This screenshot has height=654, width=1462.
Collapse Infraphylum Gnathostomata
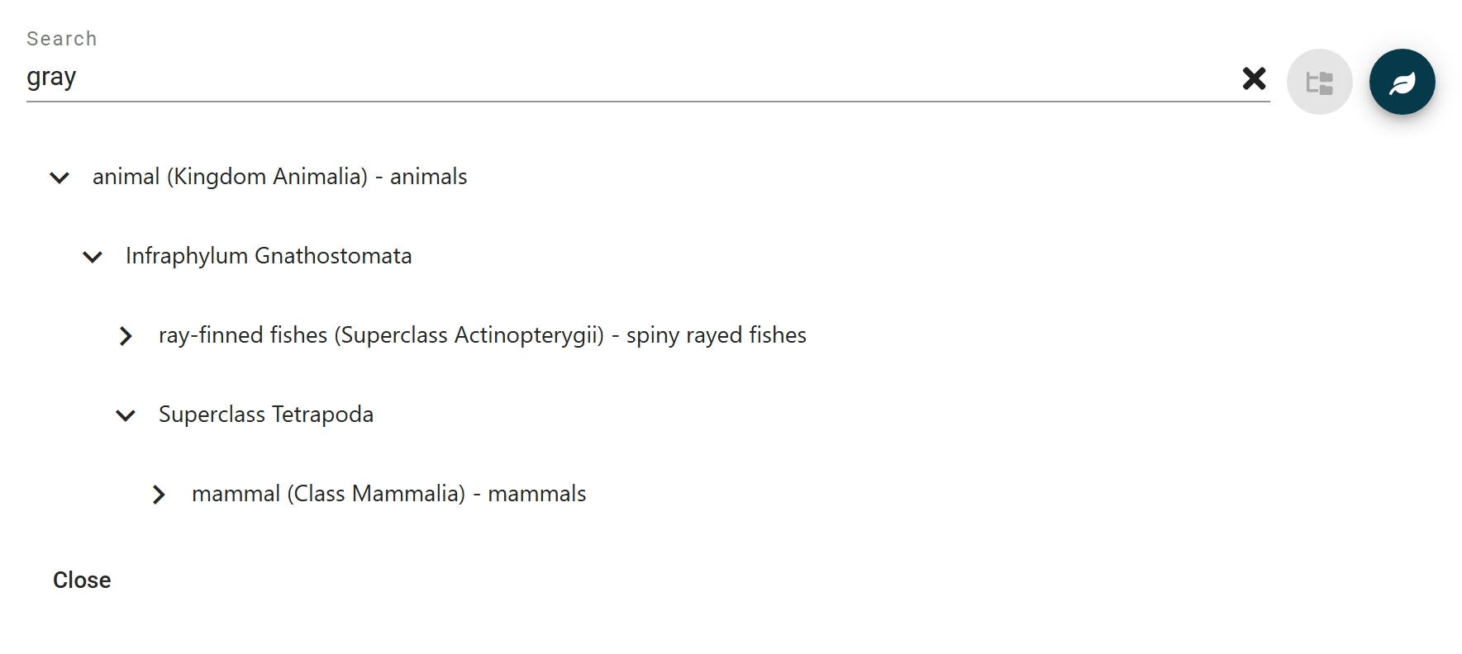[92, 257]
